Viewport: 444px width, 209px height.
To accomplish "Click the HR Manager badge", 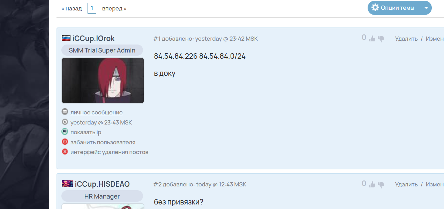I will (102, 196).
